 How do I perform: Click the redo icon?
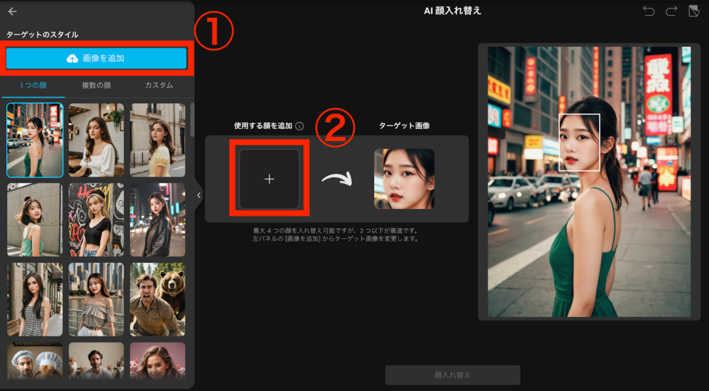671,11
